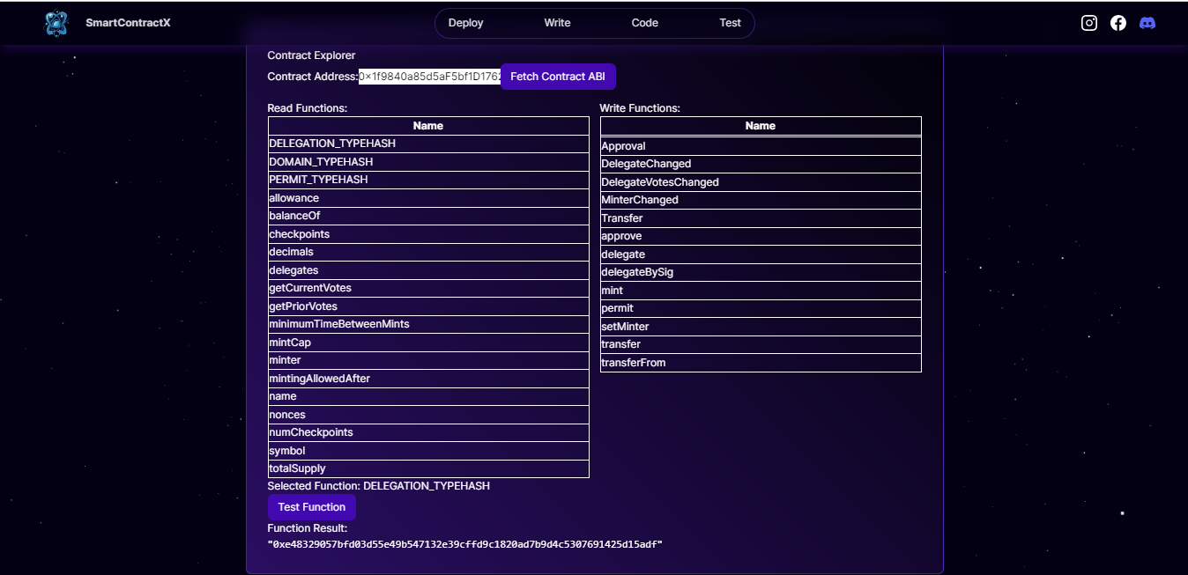Select the capitalized Transfer event row
This screenshot has width=1188, height=575.
pos(761,218)
